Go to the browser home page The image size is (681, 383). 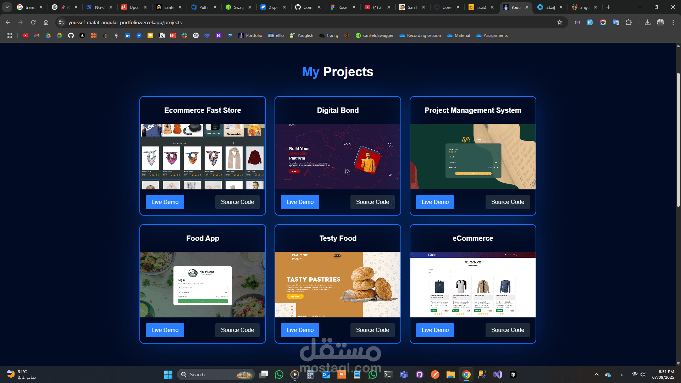[x=46, y=22]
